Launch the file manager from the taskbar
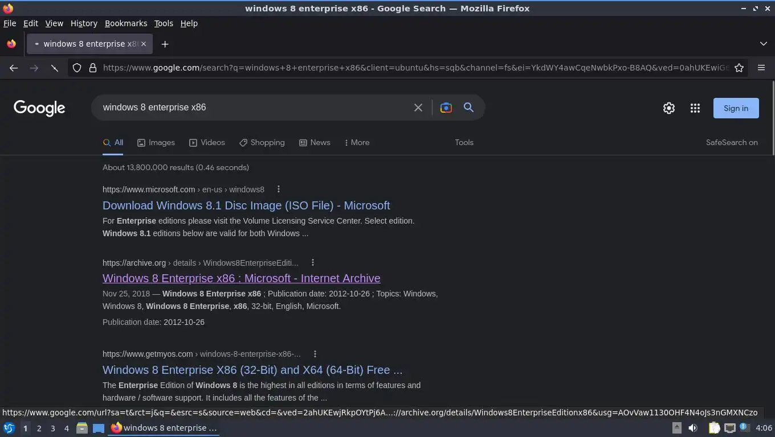Screen dimensions: 775x437 tap(82, 428)
